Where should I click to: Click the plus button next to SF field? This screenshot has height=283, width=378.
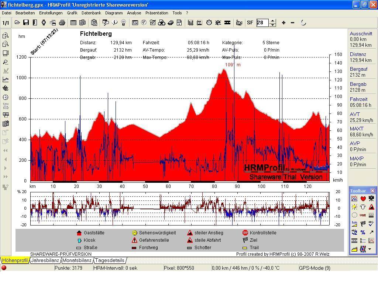point(283,22)
